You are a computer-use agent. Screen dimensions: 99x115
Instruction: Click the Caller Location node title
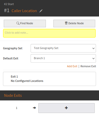tap(24, 11)
